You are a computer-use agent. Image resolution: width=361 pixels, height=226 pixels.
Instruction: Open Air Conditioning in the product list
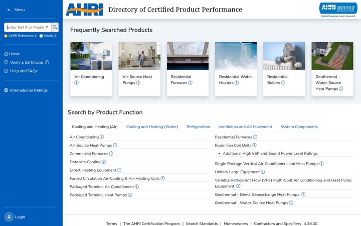tap(84, 137)
